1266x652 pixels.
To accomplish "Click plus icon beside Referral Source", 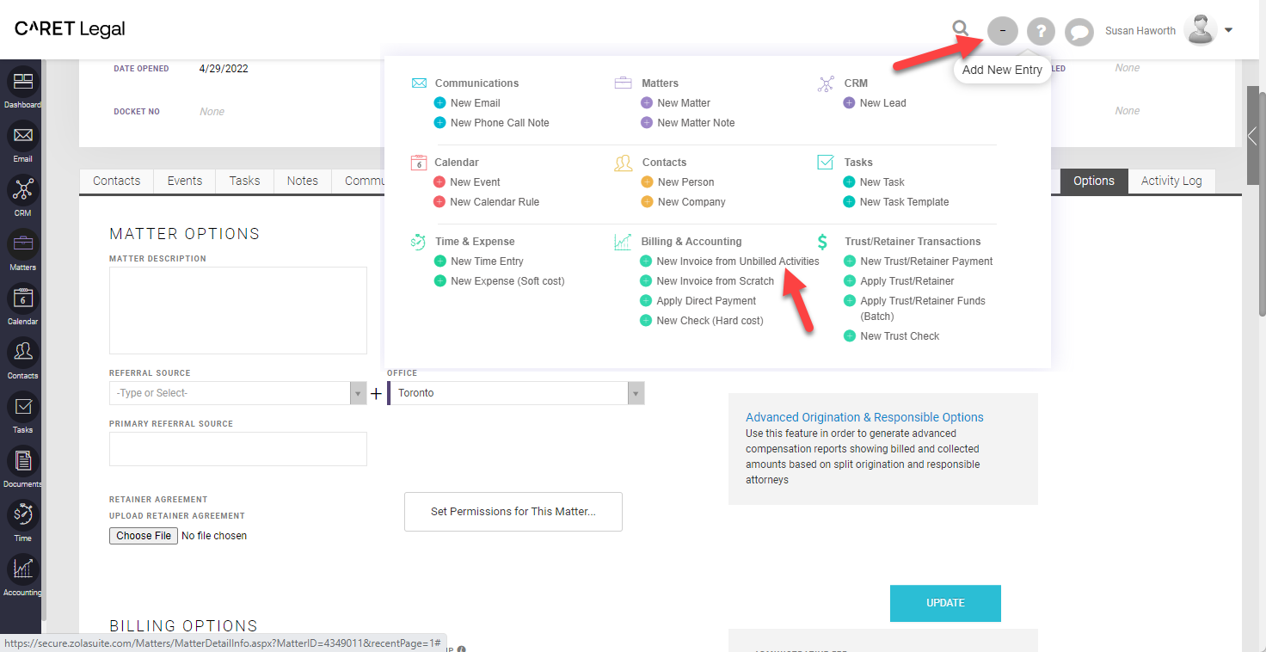I will pyautogui.click(x=376, y=393).
